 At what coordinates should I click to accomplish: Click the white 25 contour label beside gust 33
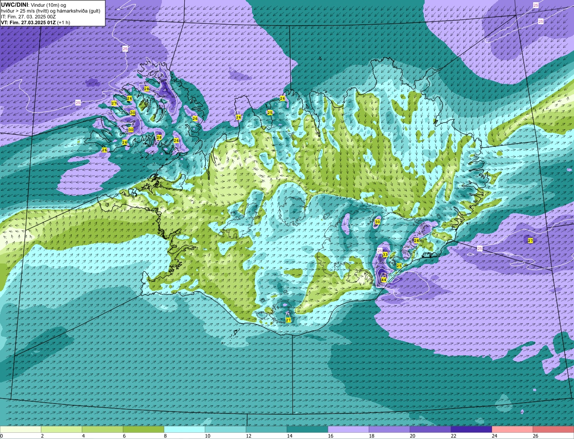tap(380, 250)
